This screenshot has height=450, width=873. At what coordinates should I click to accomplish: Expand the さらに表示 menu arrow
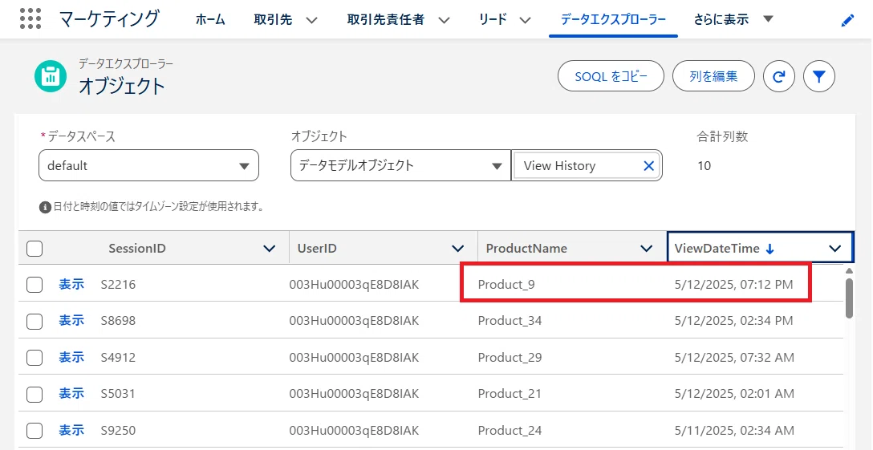coord(768,19)
